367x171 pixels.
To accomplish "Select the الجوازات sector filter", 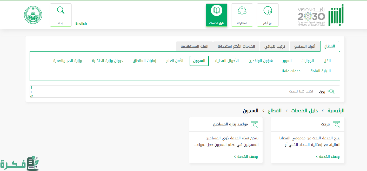I will point(308,61).
